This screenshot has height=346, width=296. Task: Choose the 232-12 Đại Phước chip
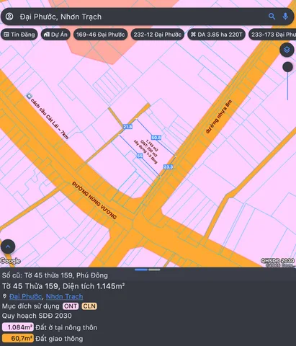[x=158, y=35]
